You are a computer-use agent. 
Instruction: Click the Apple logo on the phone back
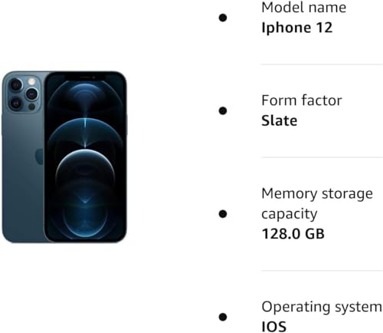39,157
